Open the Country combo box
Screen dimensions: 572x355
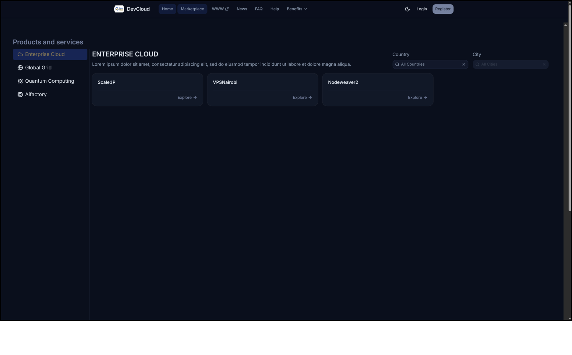click(430, 64)
